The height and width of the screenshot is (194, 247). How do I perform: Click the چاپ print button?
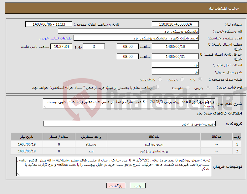pyautogui.click(x=137, y=186)
